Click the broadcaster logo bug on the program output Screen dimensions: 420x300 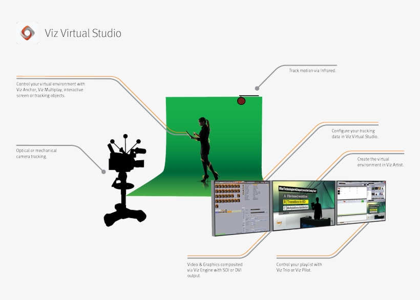(x=278, y=222)
